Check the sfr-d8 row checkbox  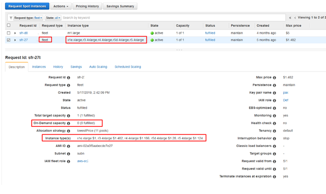click(x=8, y=33)
